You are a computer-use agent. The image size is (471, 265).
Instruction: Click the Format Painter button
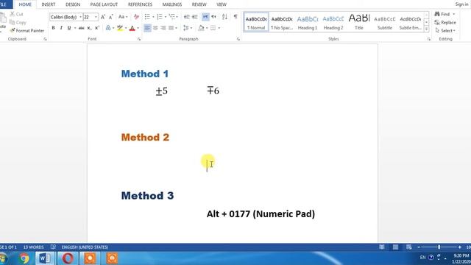pos(26,31)
